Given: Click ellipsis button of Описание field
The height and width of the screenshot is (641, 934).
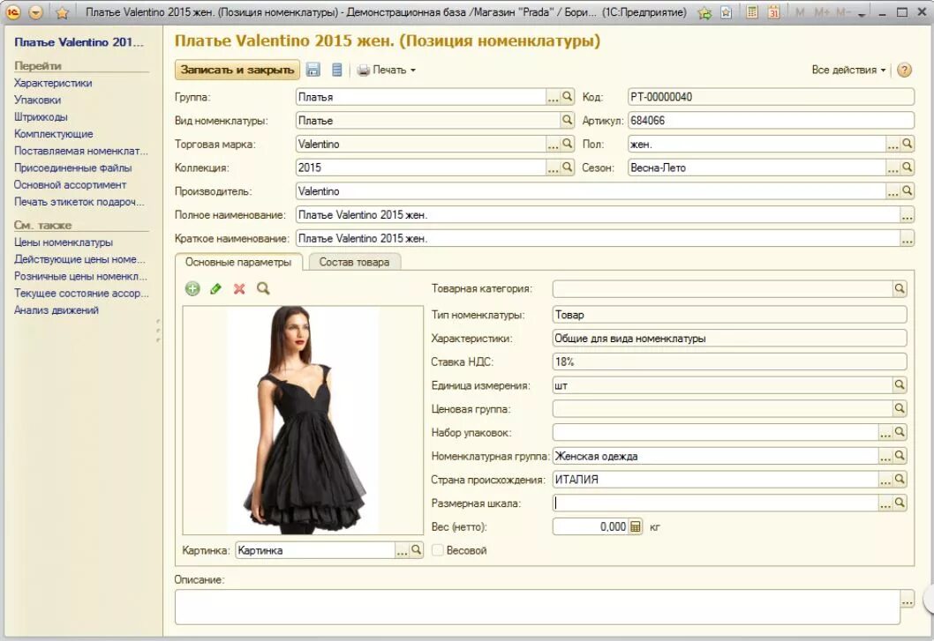Looking at the screenshot, I should tap(907, 600).
